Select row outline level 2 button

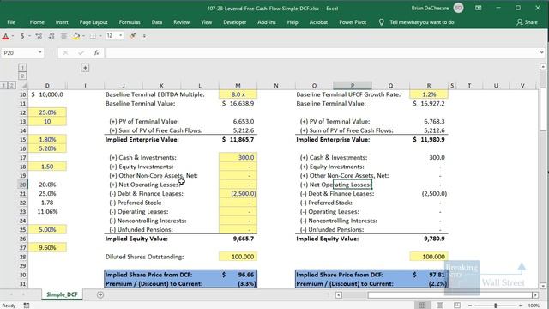tap(11, 86)
